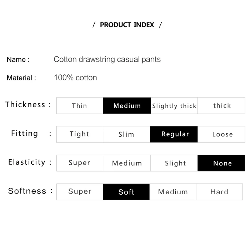The height and width of the screenshot is (230, 250).
Task: Pick None for Elasticity
Action: (x=221, y=163)
